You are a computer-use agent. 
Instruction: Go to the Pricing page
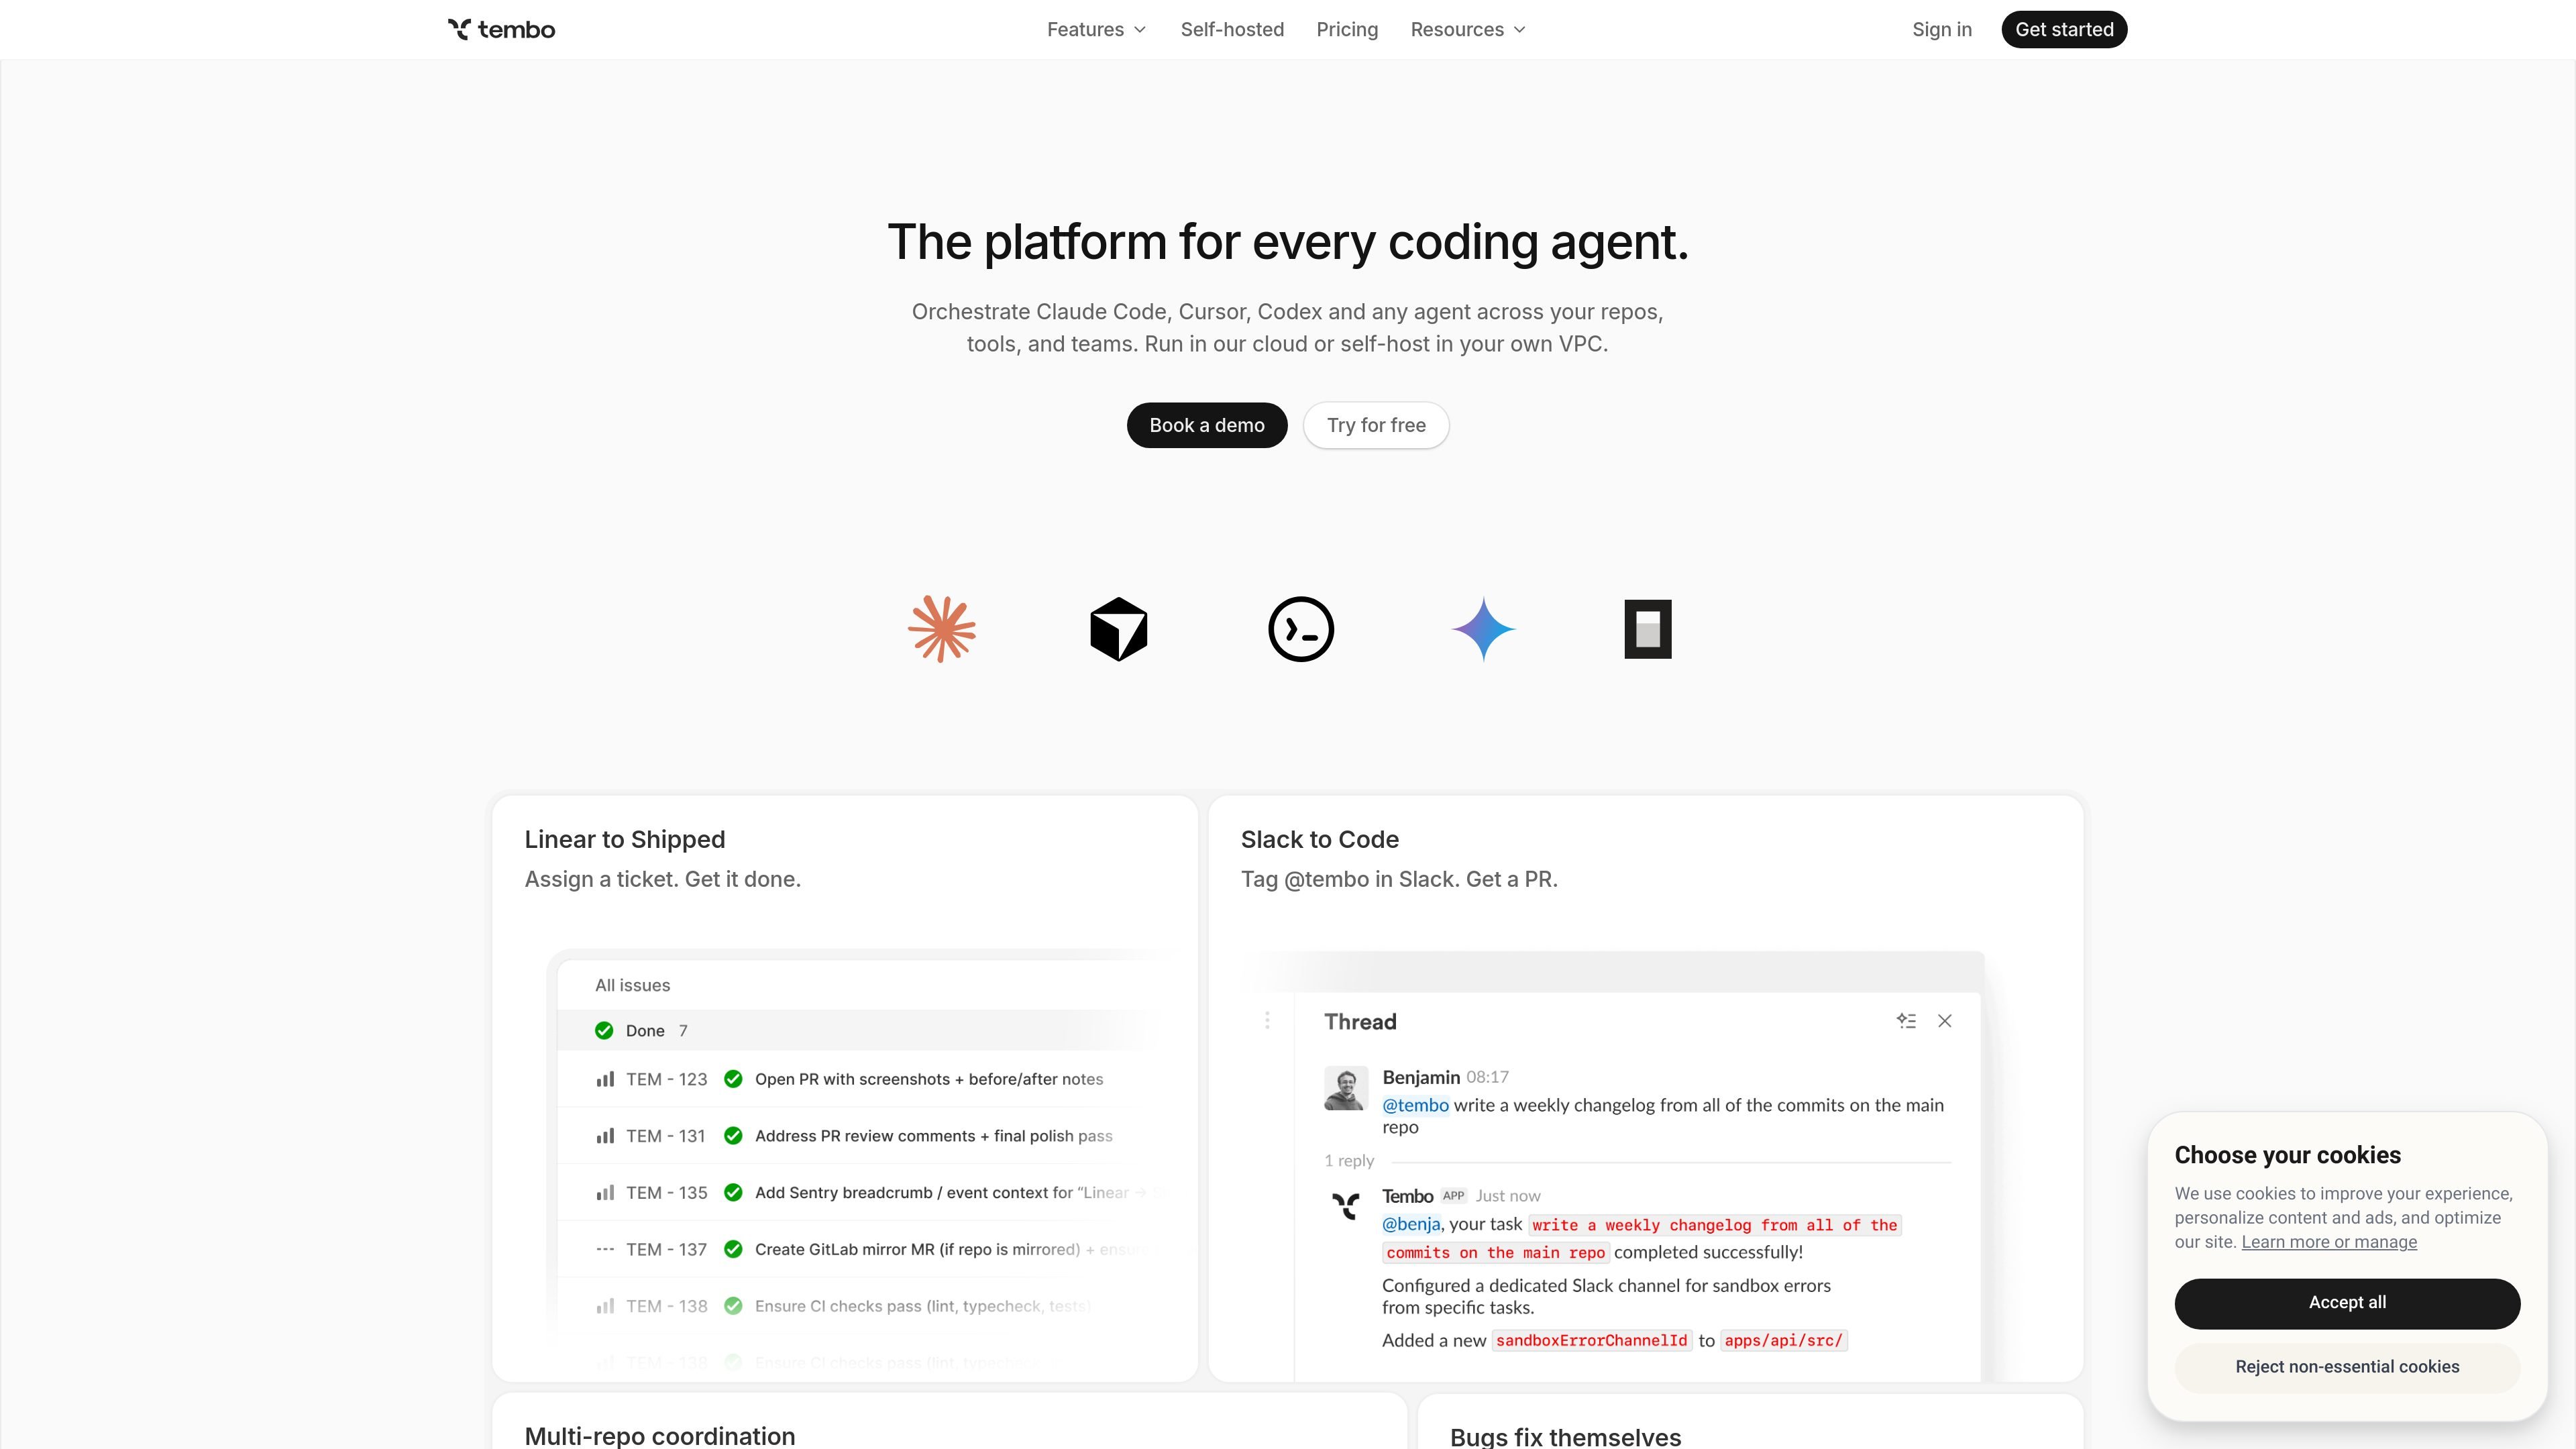click(1347, 30)
